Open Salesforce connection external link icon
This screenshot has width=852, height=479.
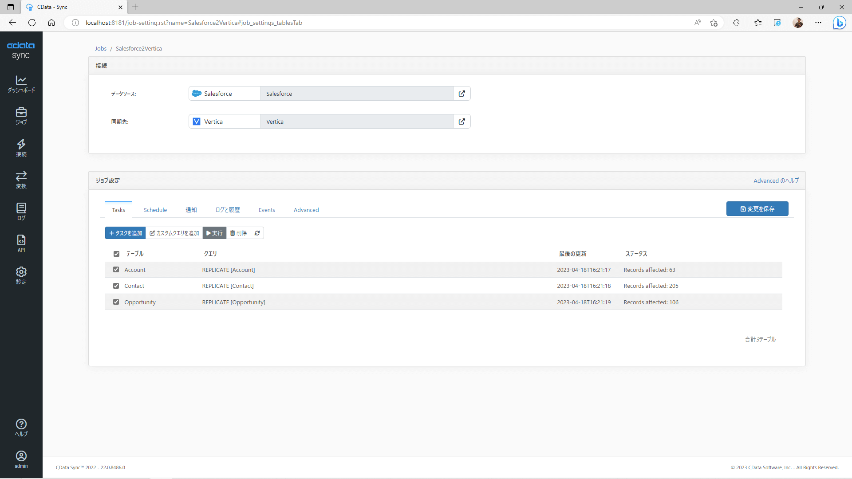(461, 94)
